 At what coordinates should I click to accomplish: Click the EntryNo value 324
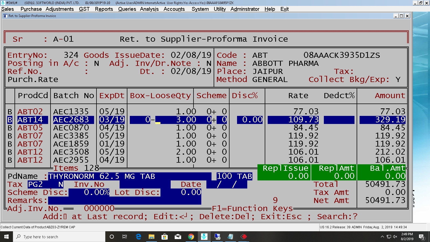71,55
